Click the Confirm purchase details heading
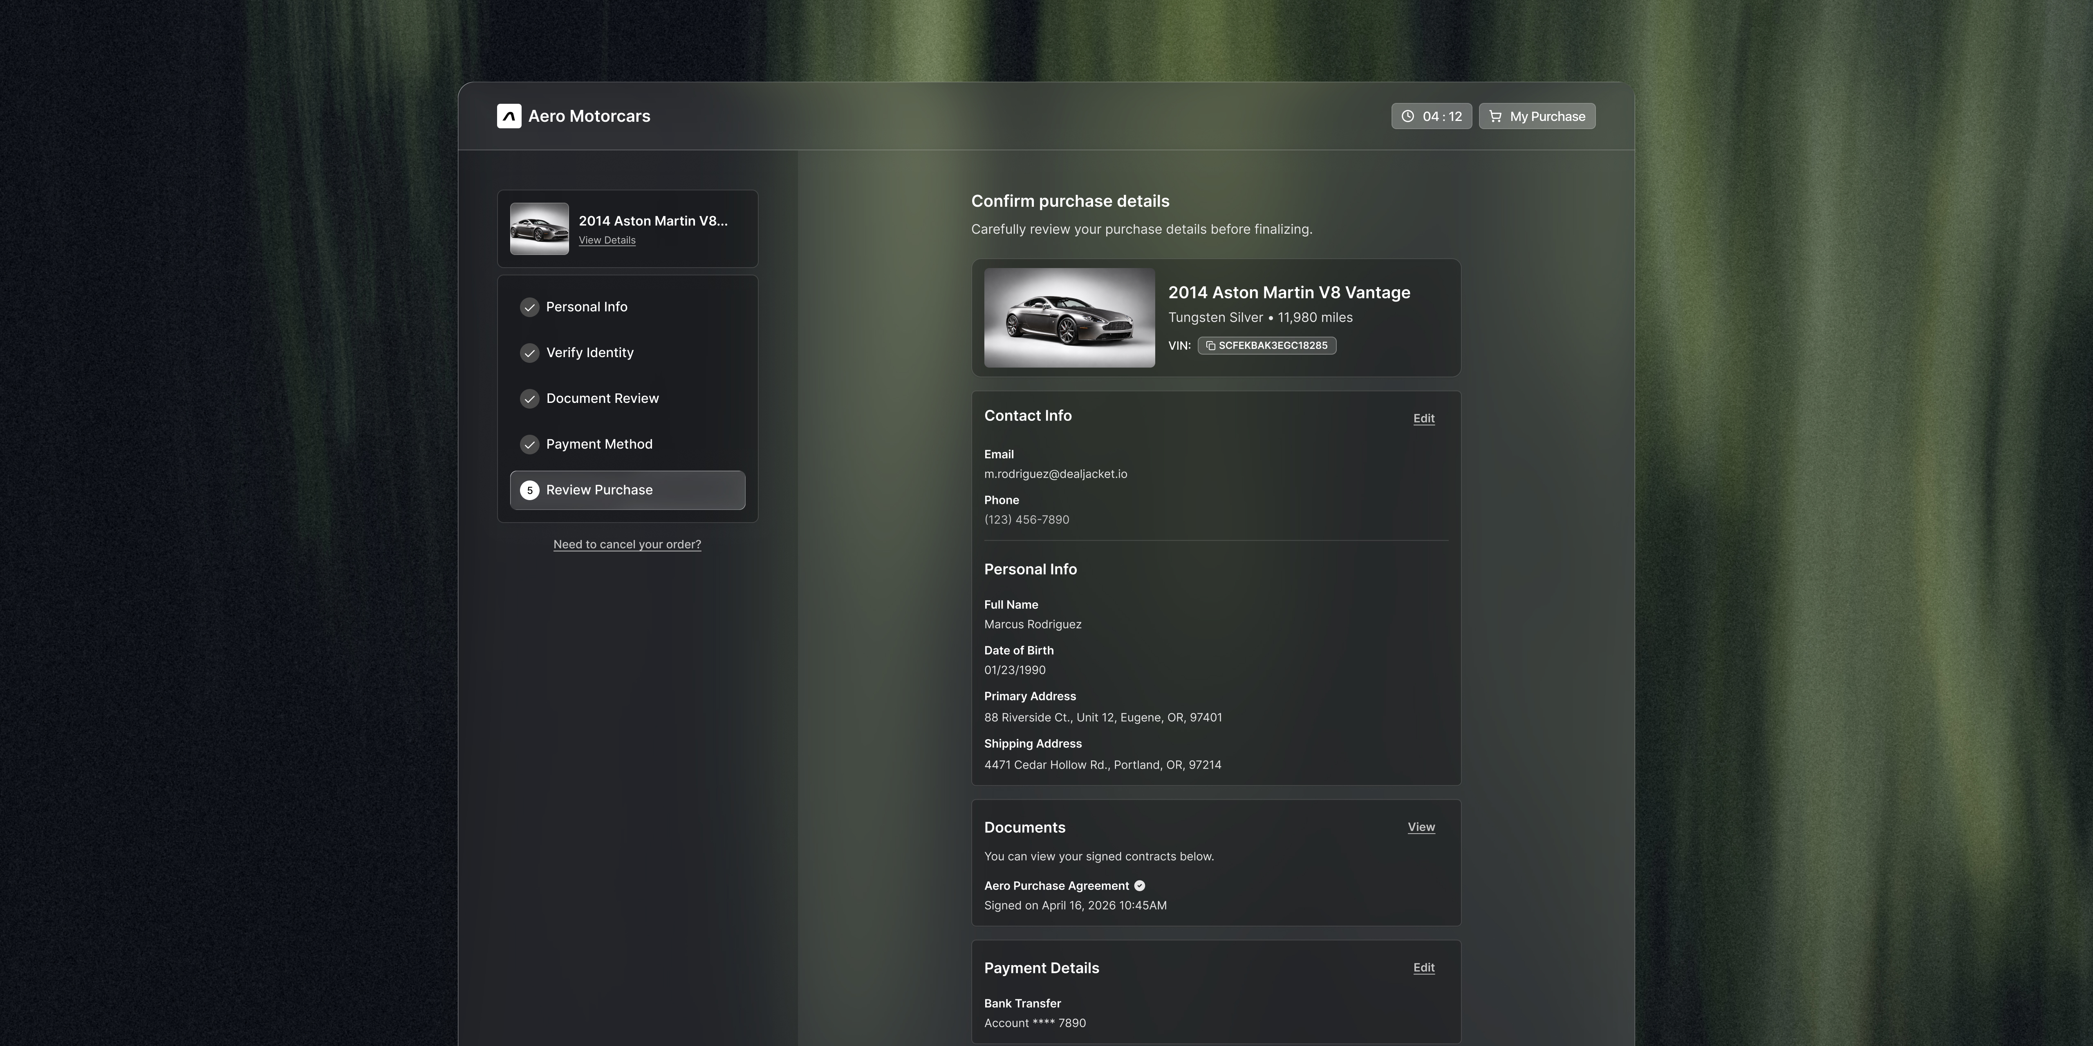2093x1046 pixels. click(x=1070, y=201)
